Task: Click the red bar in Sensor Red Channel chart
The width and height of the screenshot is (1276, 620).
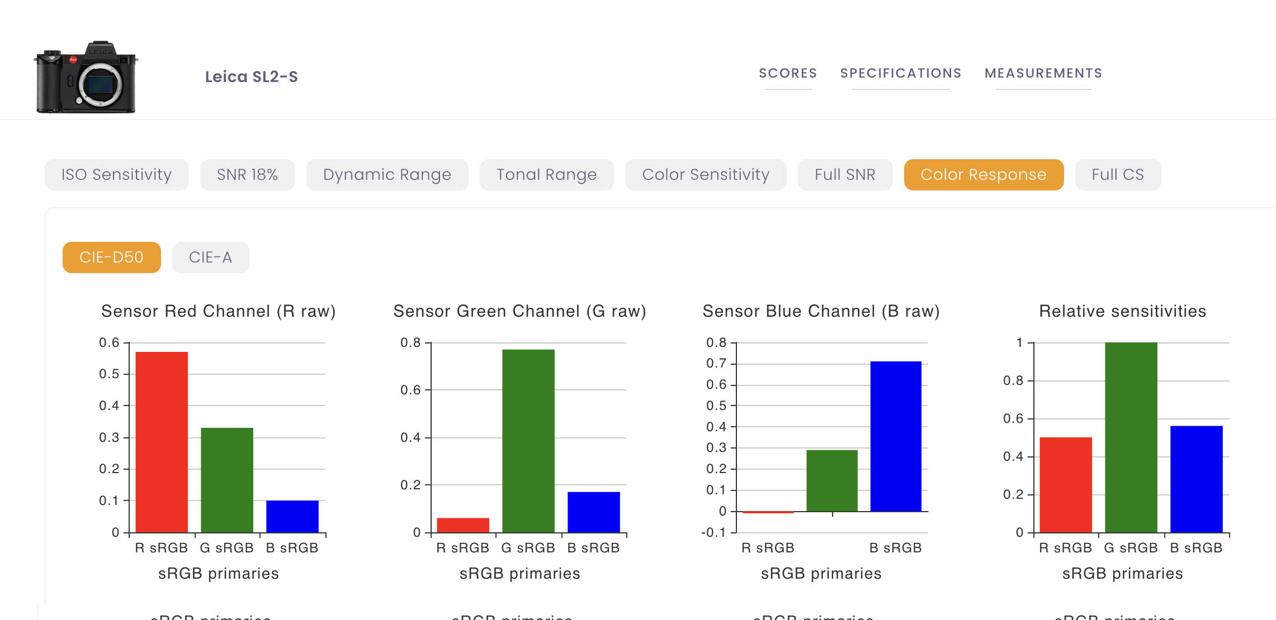Action: coord(162,442)
